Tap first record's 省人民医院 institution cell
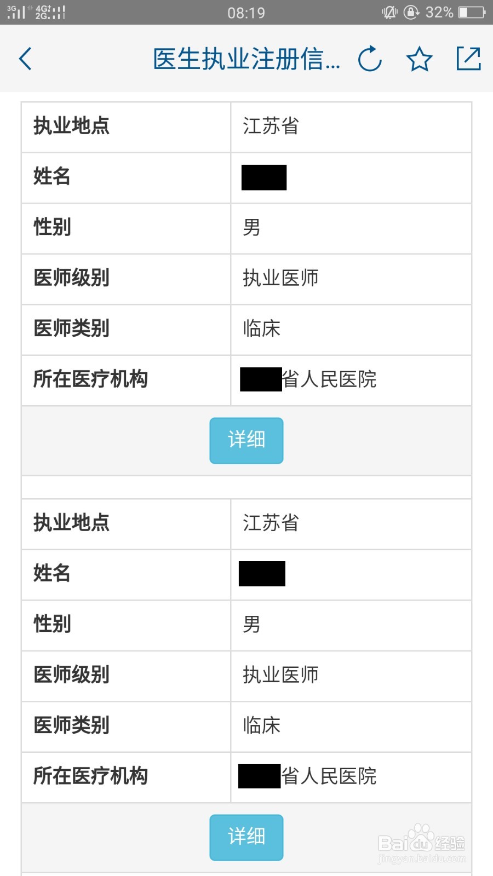Viewport: 493px width, 876px height. point(351,380)
